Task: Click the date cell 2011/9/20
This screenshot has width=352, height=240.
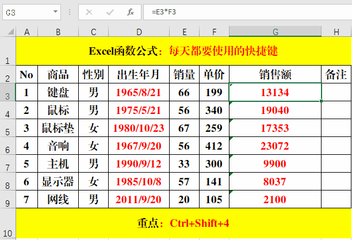Action: (139, 199)
